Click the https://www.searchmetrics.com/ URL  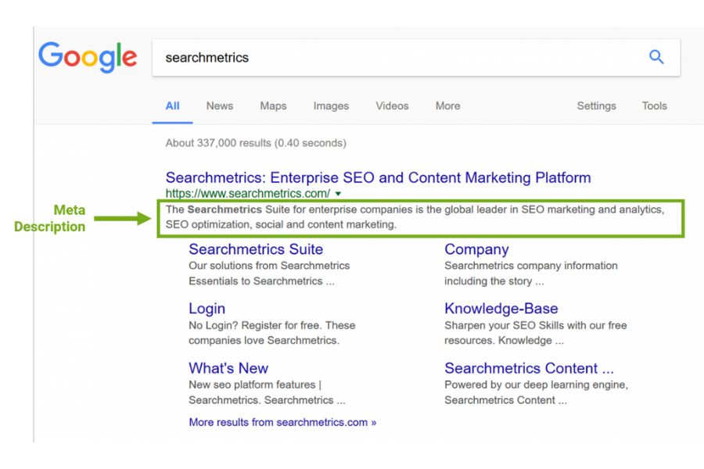pyautogui.click(x=248, y=193)
